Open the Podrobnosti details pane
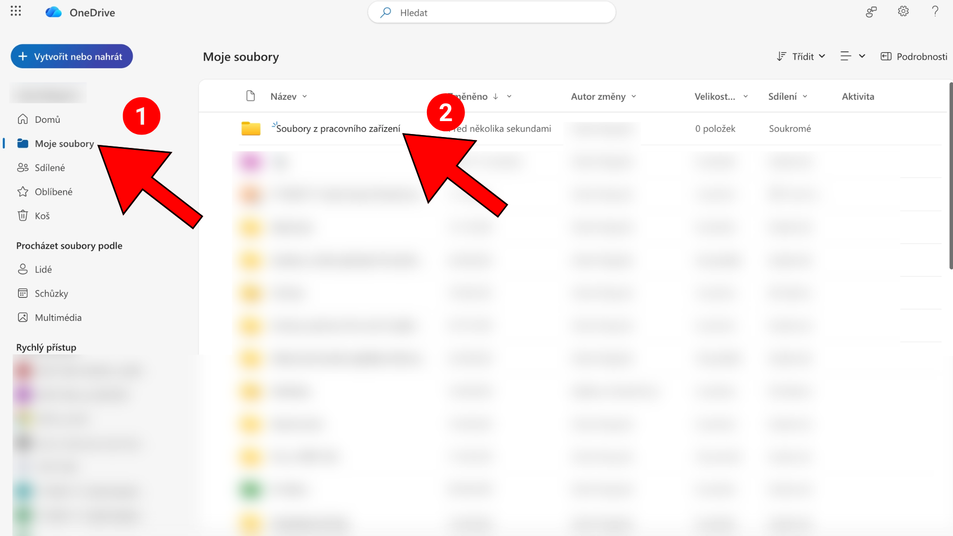This screenshot has height=536, width=953. point(914,57)
